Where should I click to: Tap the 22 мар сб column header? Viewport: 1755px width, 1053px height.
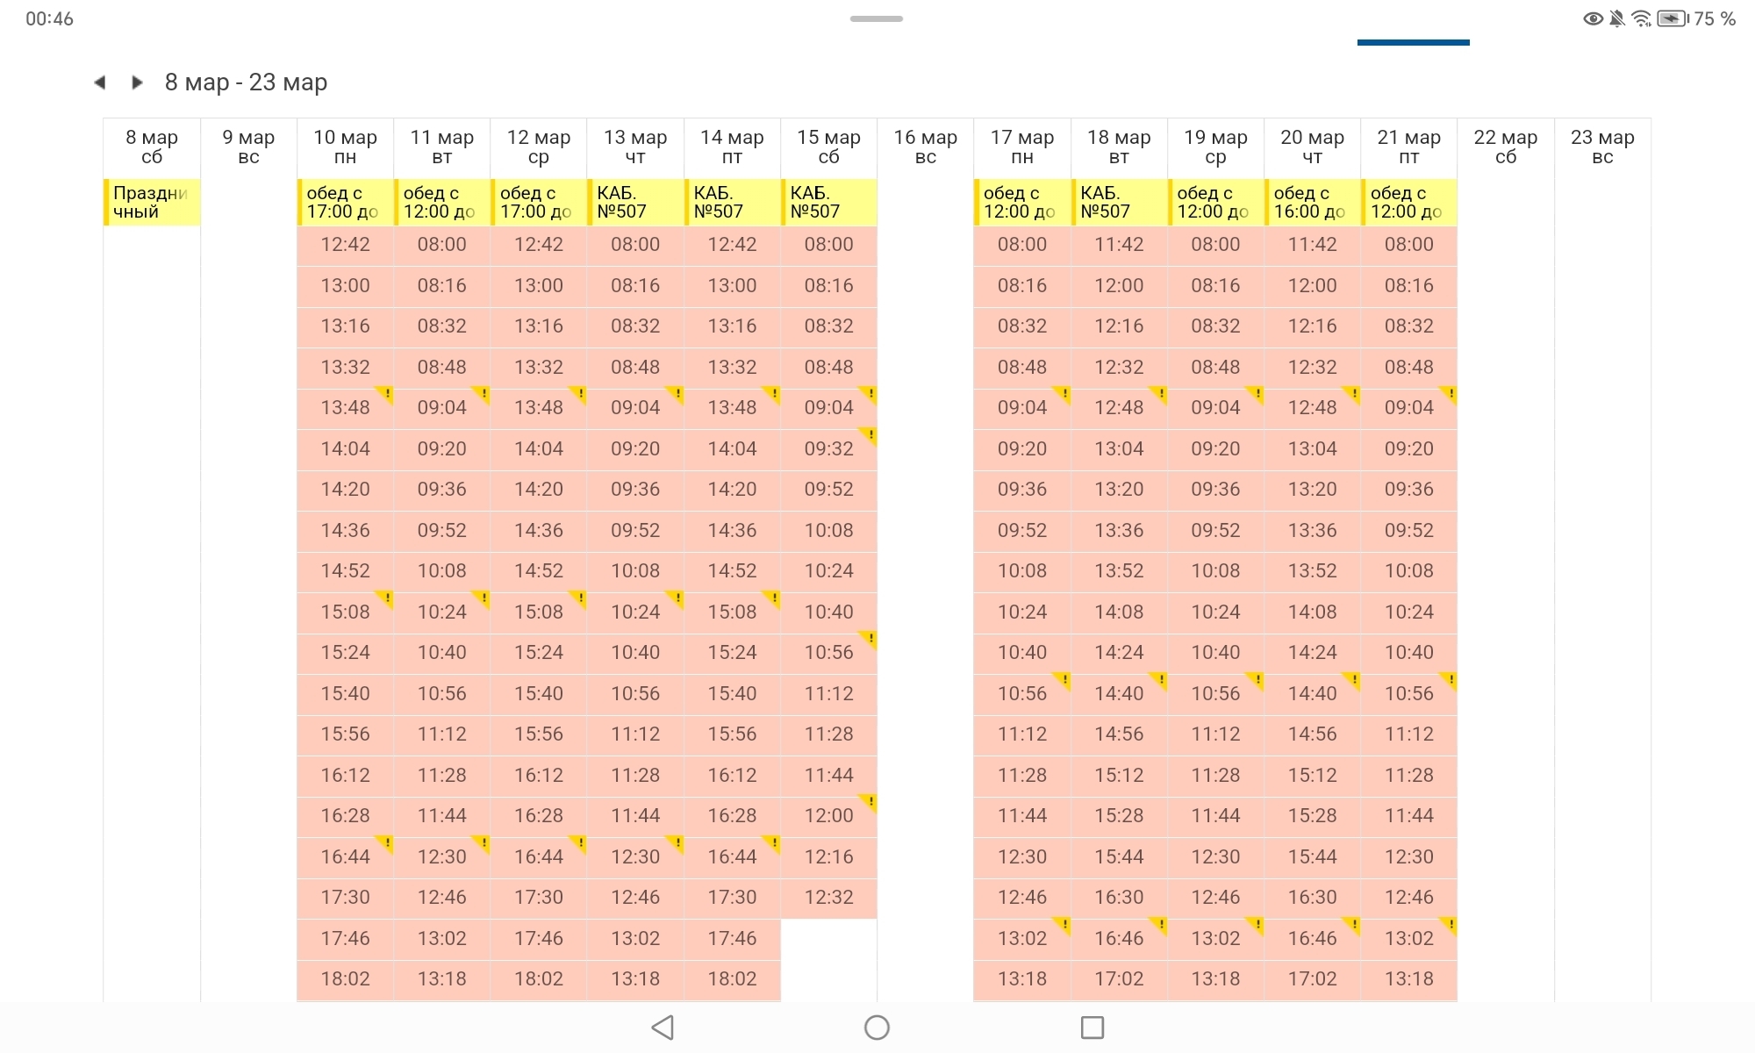1505,147
